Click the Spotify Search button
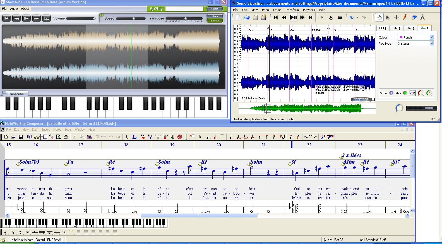This screenshot has height=244, width=442. (215, 9)
